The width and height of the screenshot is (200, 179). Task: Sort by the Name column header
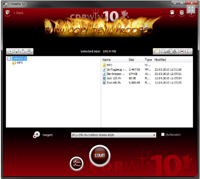click(x=106, y=60)
